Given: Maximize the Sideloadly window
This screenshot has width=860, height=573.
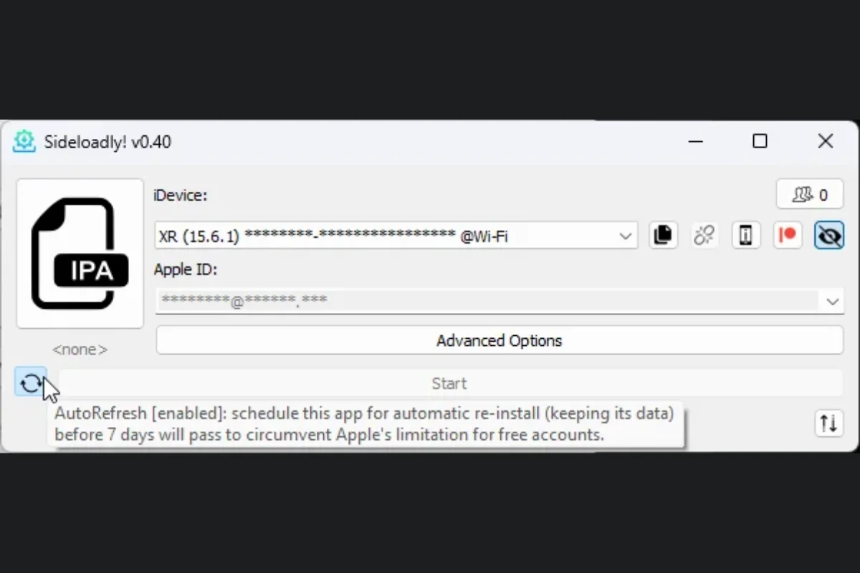Looking at the screenshot, I should pos(760,141).
